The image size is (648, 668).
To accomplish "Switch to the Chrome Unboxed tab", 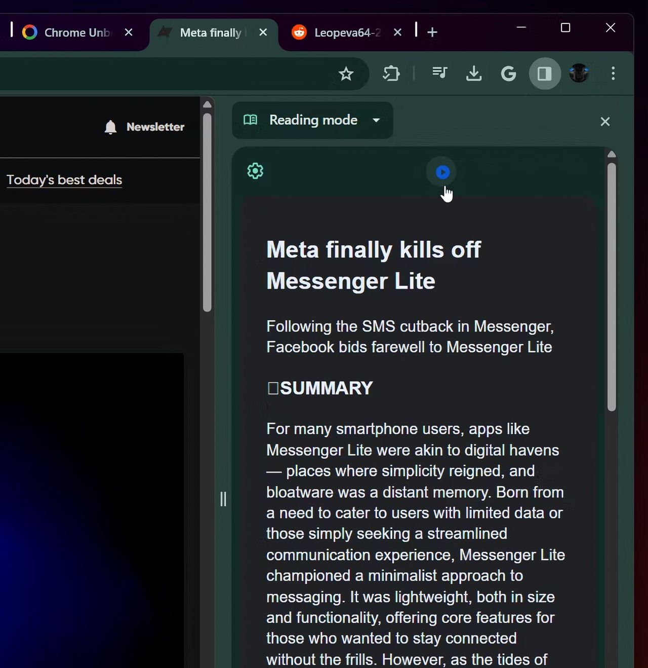I will click(x=71, y=32).
